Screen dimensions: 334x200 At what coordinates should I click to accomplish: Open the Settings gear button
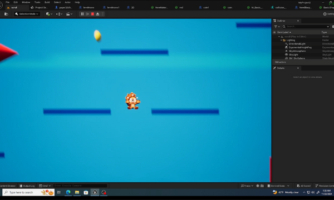328,14
